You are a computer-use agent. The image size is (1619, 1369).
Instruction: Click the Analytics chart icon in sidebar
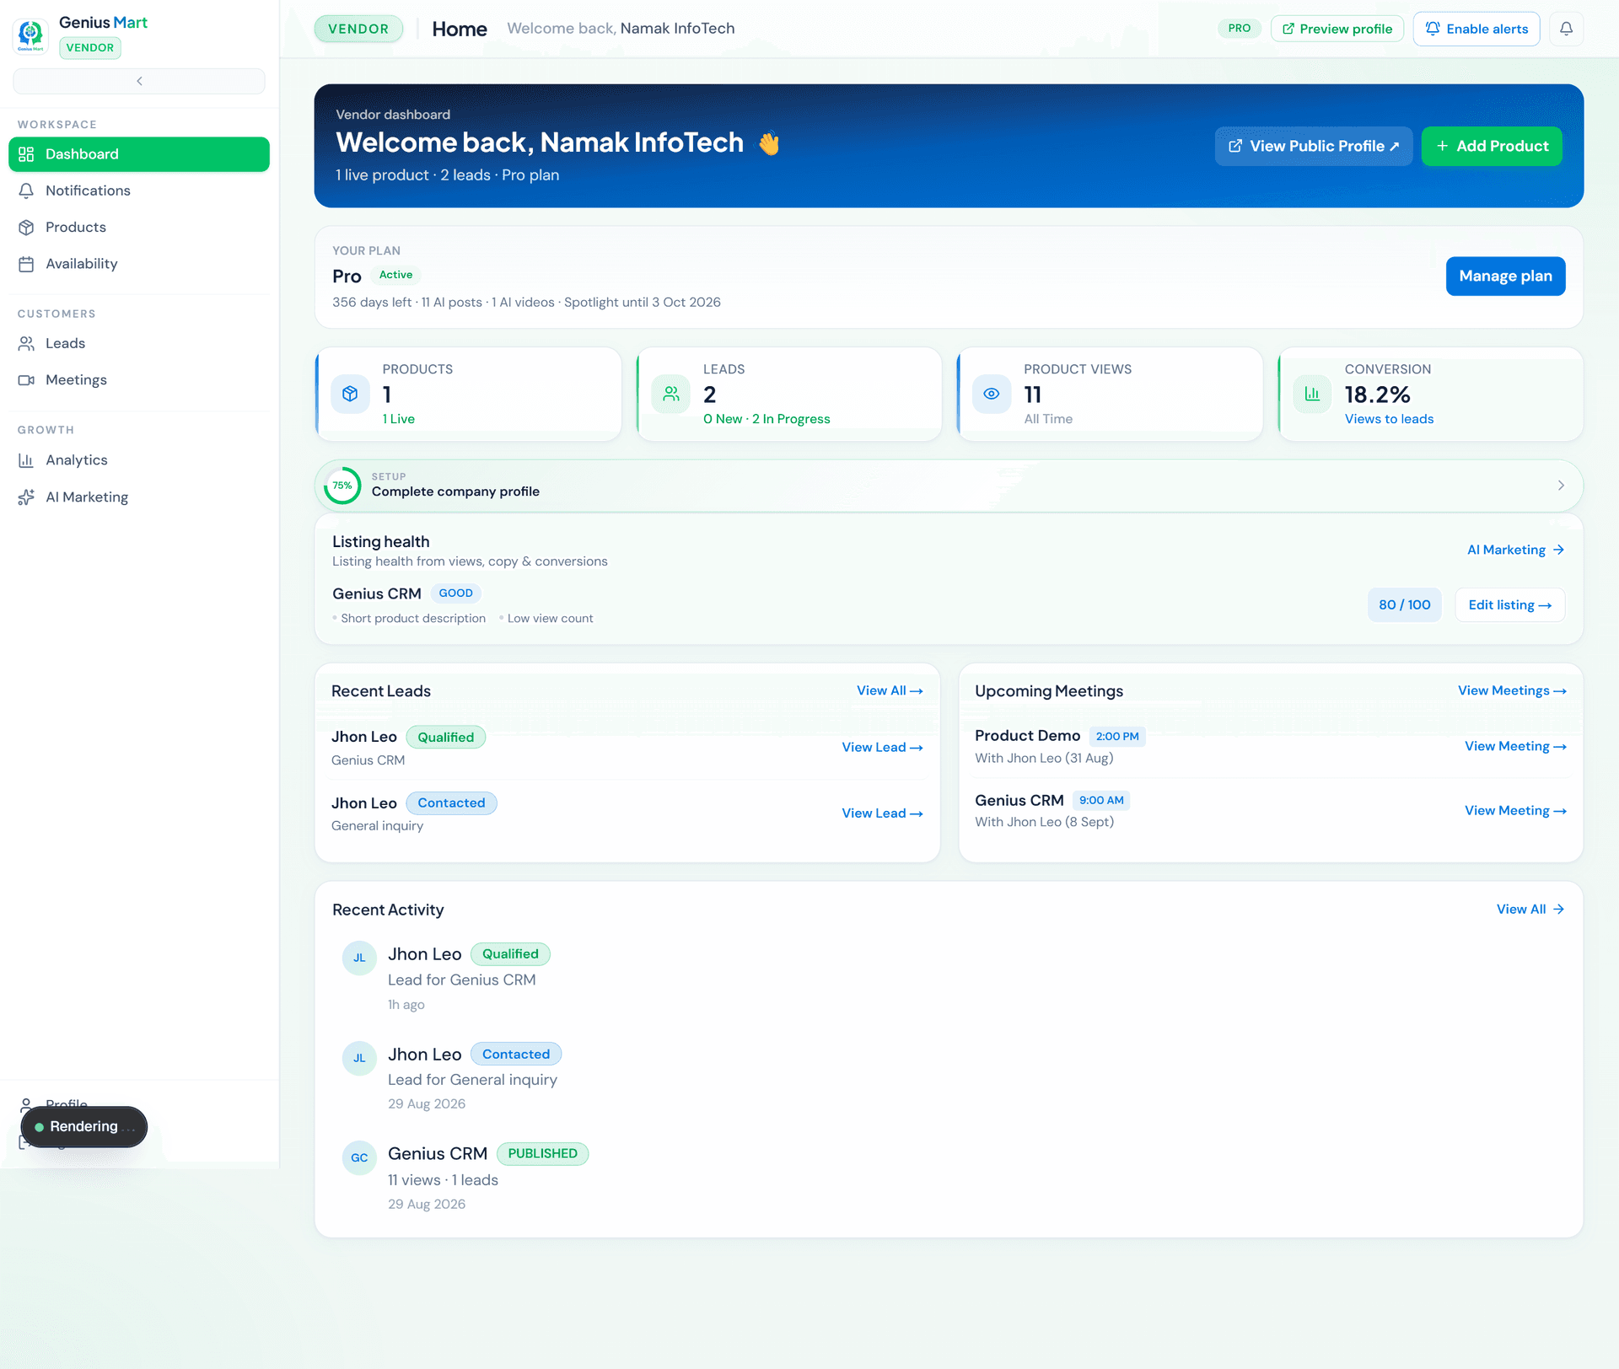(x=26, y=460)
